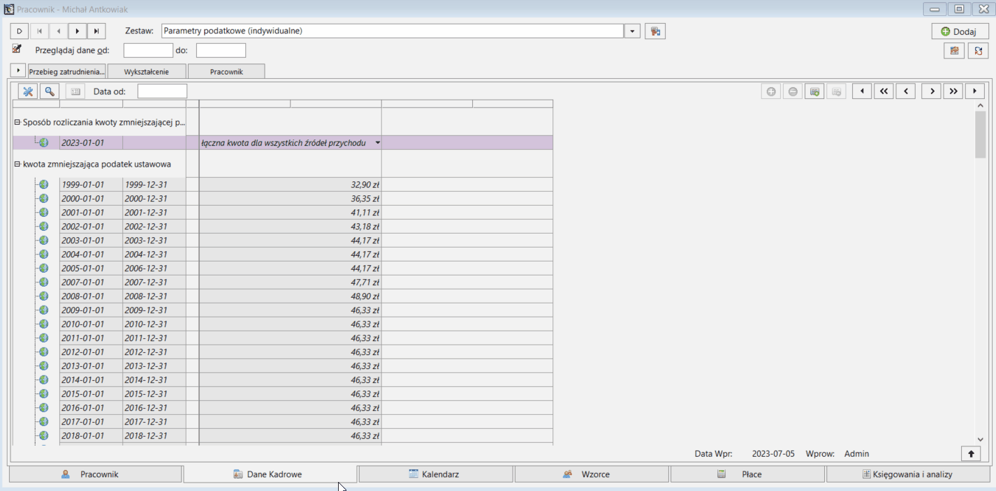The width and height of the screenshot is (996, 491).
Task: Collapse the Sposób rozliczania kwoty zmniejszającej group
Action: (x=17, y=122)
